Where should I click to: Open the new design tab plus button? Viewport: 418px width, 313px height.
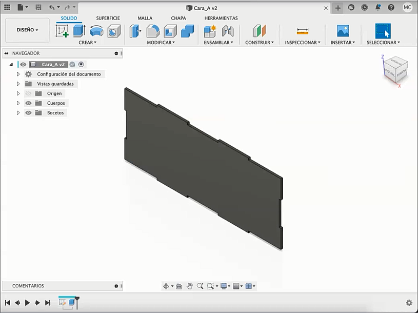[338, 8]
